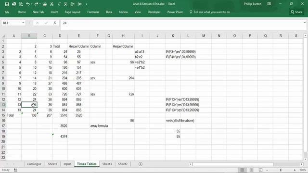Select the cell showing =a3*b2
Image resolution: width=308 pixels, height=173 pixels.
[x=142, y=62]
